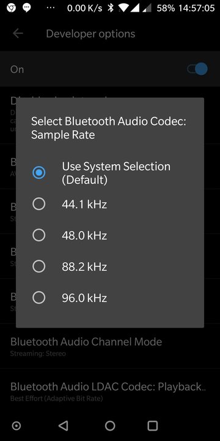Tap the small dot icon in navigation bar
This screenshot has height=441, width=220.
(16, 426)
